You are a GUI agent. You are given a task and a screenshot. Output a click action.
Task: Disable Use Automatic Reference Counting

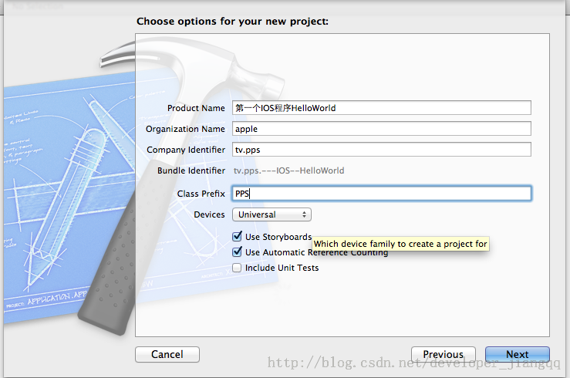(238, 252)
